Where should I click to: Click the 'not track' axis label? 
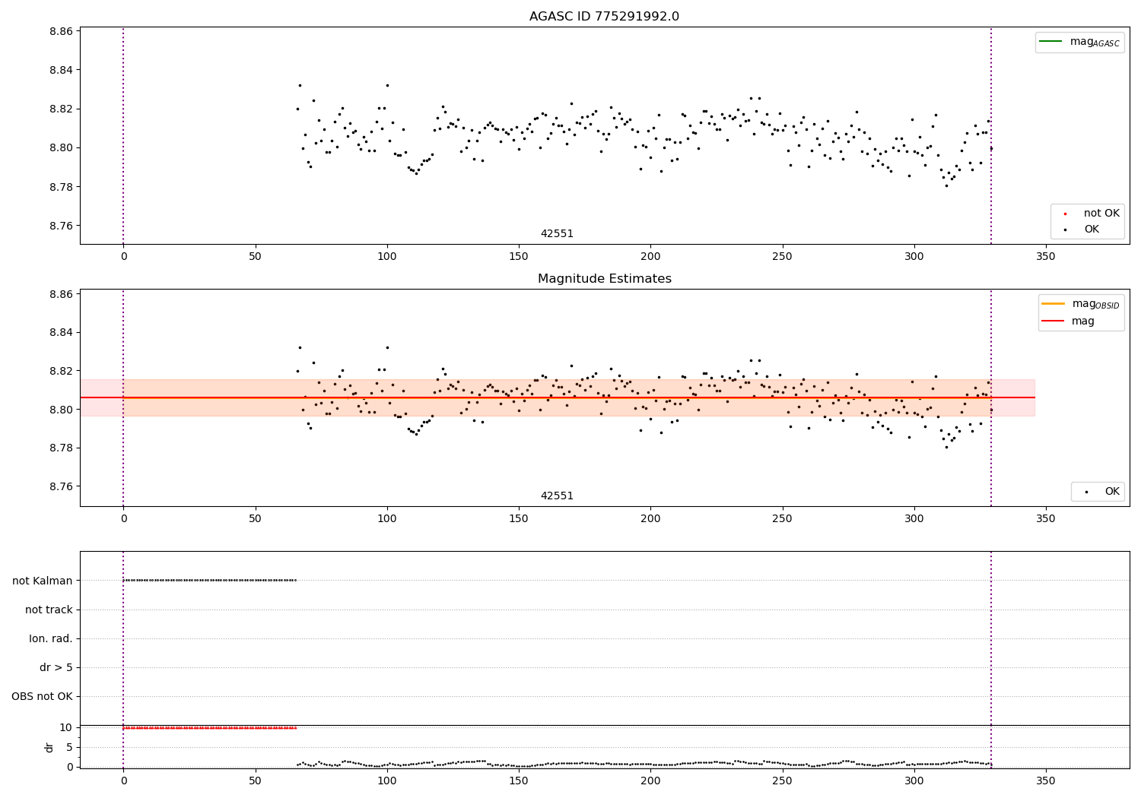pyautogui.click(x=49, y=610)
